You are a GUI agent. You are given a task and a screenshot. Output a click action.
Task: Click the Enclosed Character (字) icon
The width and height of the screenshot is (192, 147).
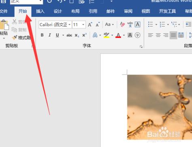[137, 35]
